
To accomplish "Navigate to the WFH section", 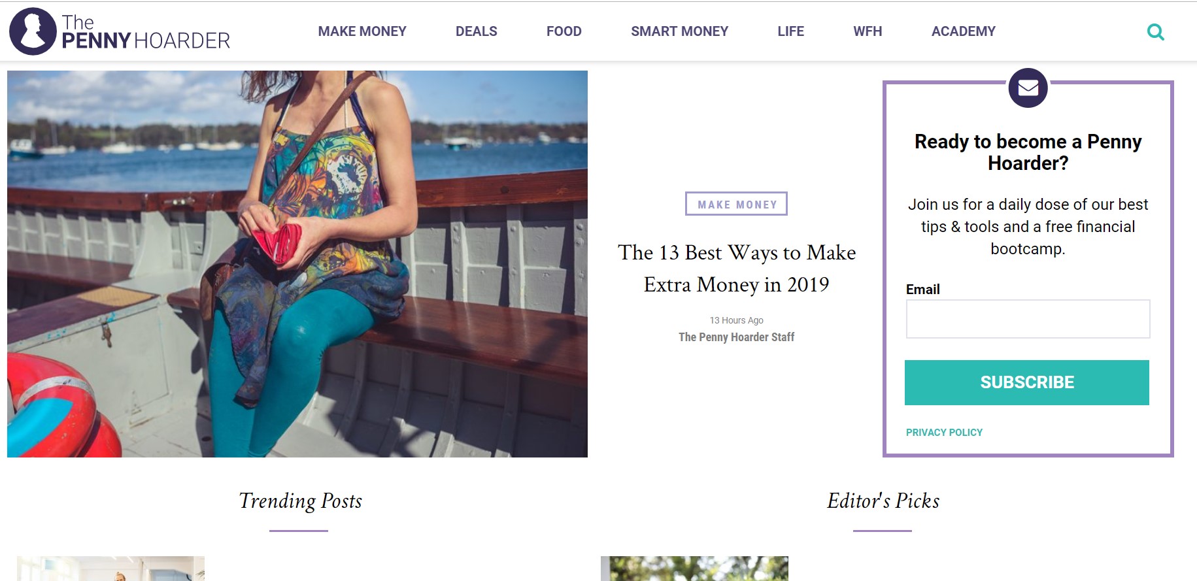I will point(868,31).
